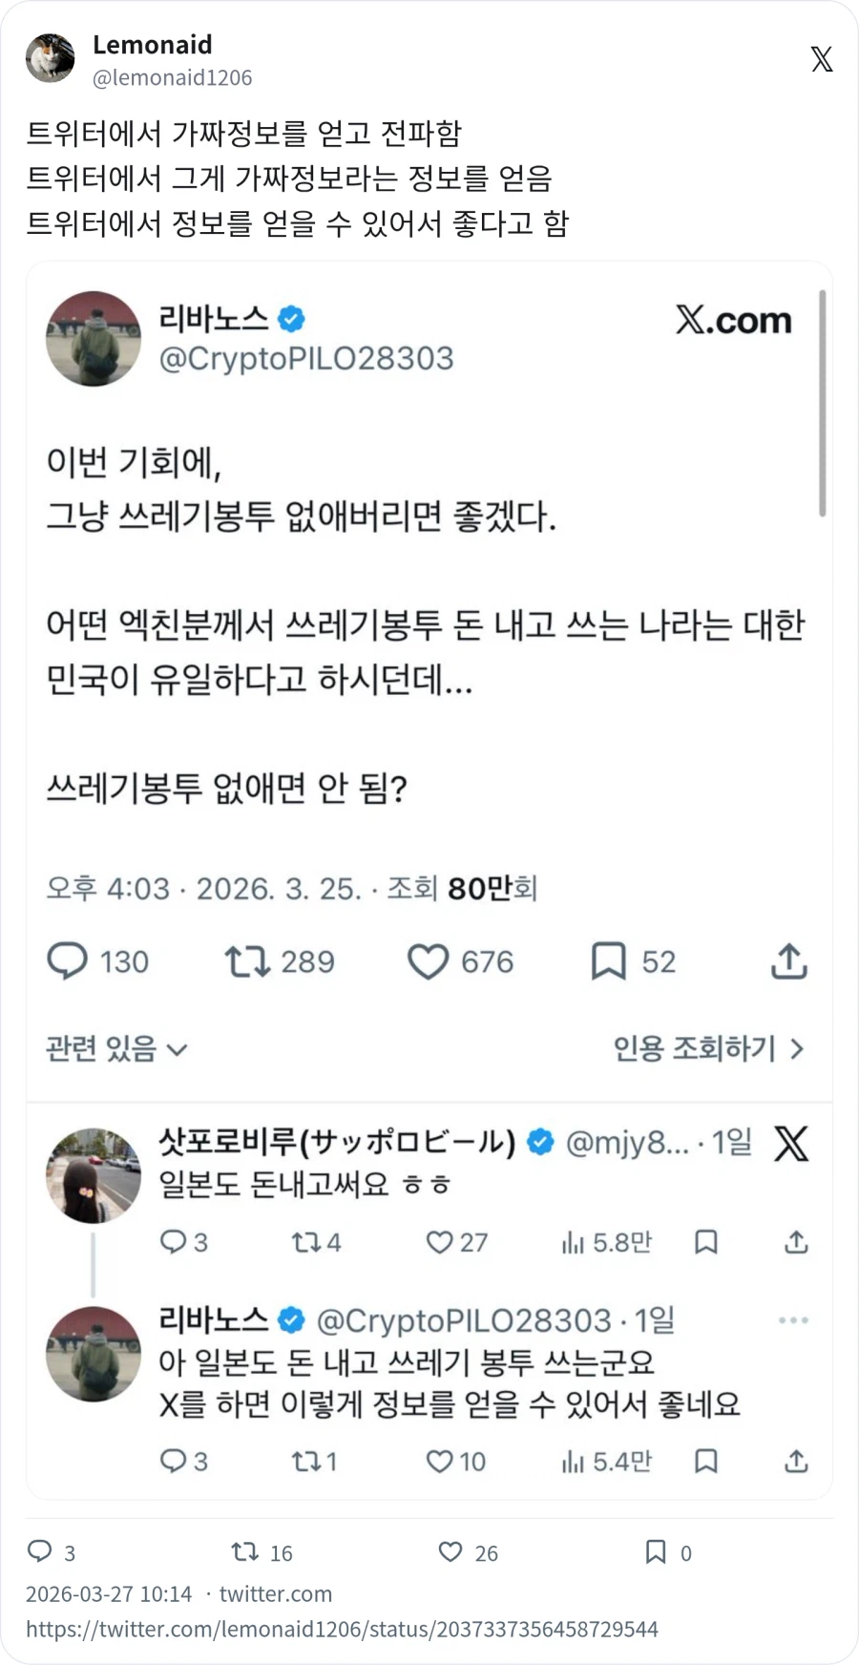Expand the 관련 있음 dropdown
The height and width of the screenshot is (1665, 859).
point(115,1047)
